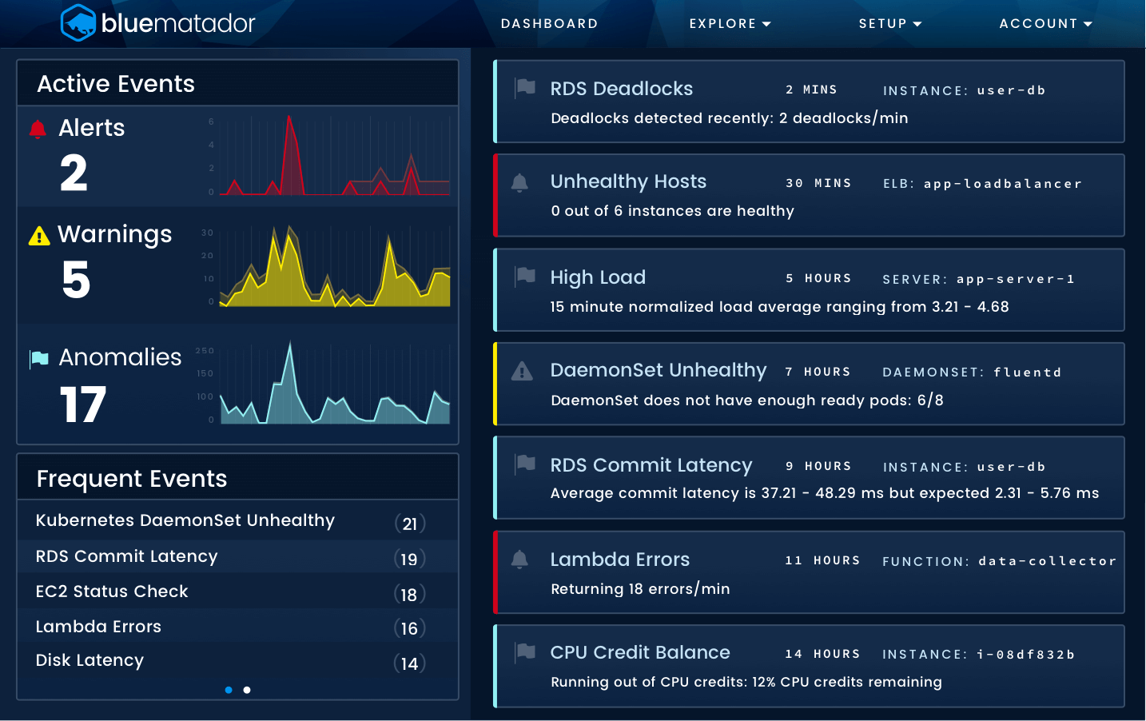Click the second carousel dot under Frequent Events
The height and width of the screenshot is (721, 1146).
coord(246,689)
